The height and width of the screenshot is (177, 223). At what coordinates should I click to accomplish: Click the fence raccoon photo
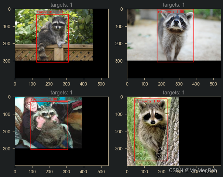pyautogui.click(x=54, y=35)
